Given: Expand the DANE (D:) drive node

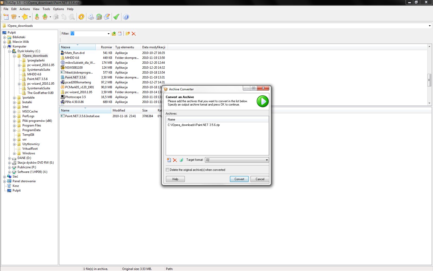Looking at the screenshot, I should (x=10, y=158).
